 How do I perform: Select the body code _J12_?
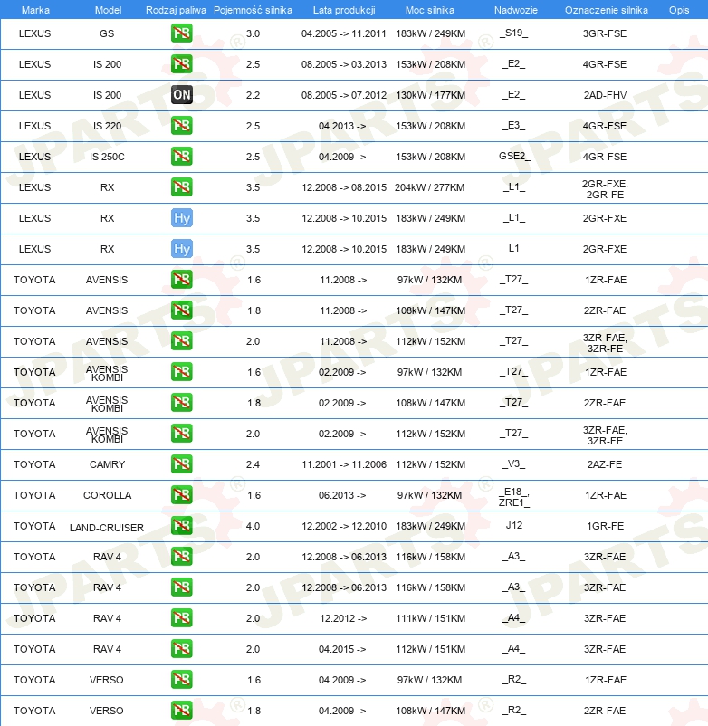pos(514,526)
